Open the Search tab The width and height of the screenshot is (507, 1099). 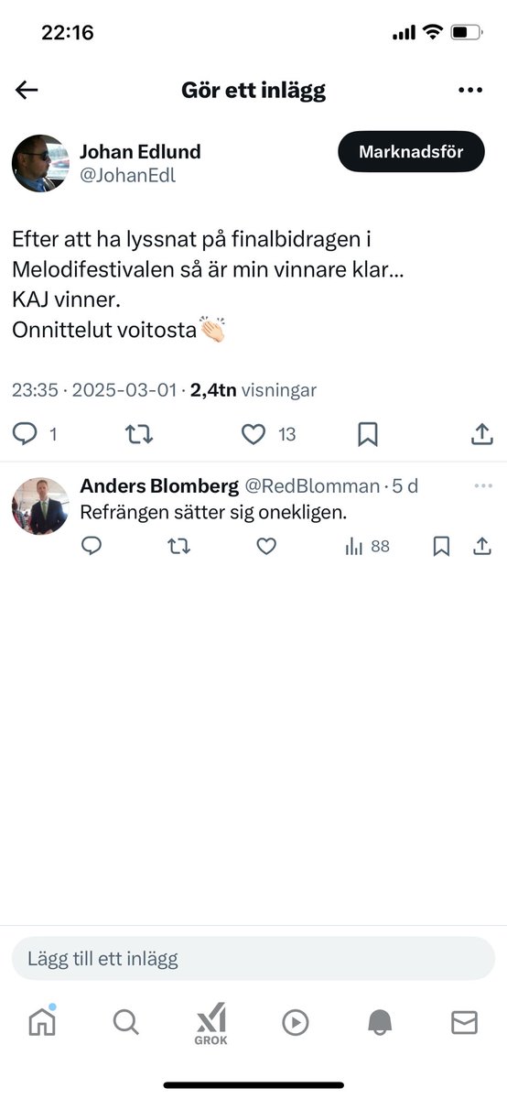[x=126, y=1022]
